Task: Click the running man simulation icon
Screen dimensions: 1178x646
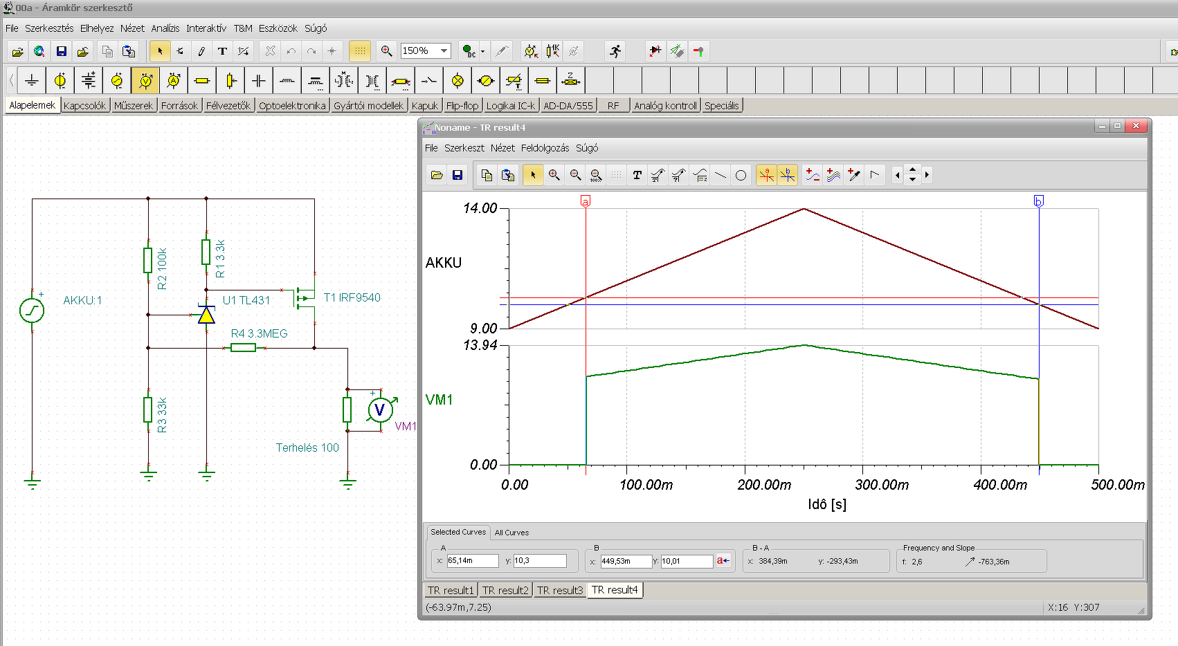Action: (615, 51)
